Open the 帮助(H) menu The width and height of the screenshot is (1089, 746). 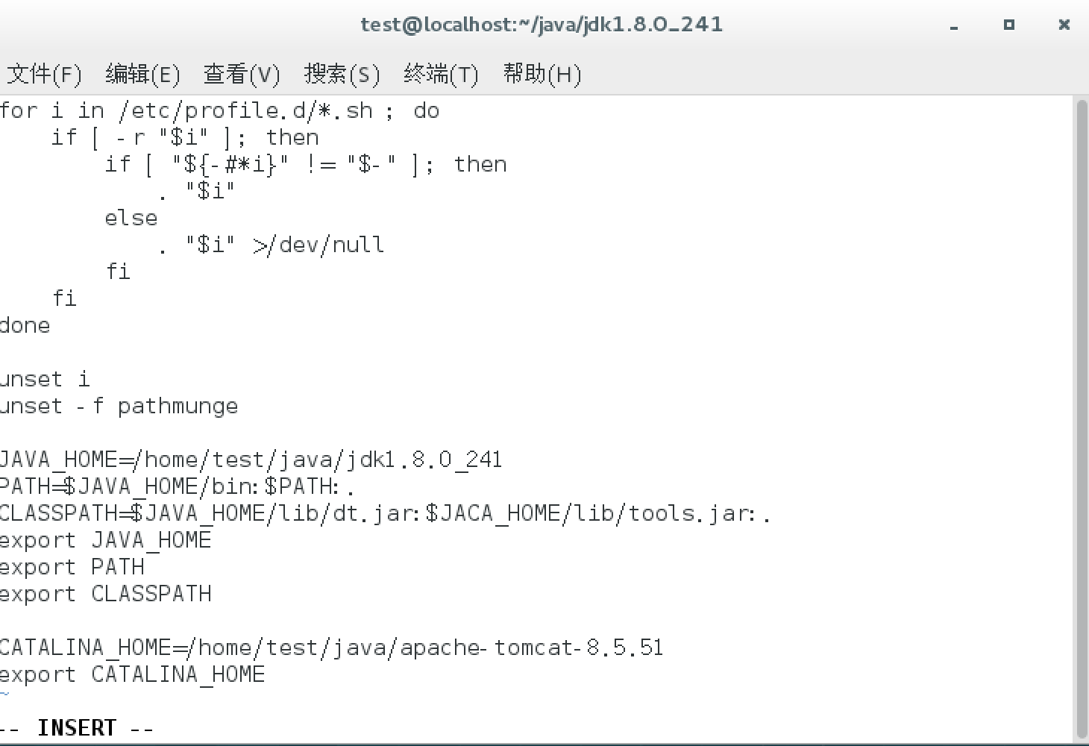pyautogui.click(x=542, y=74)
